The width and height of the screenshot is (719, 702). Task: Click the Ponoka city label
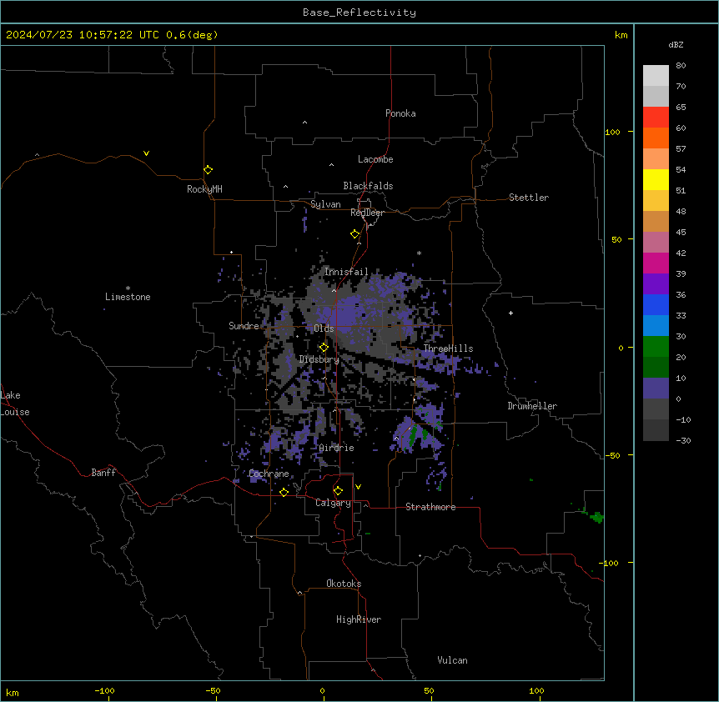400,113
